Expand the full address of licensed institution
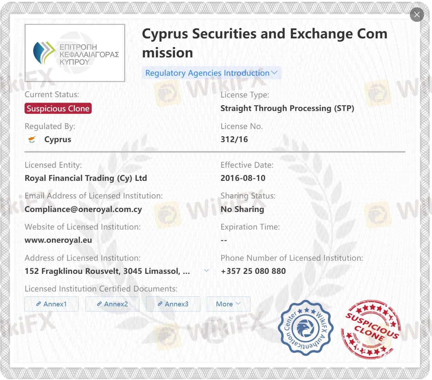Viewport: 432px width, 380px height. click(x=206, y=270)
